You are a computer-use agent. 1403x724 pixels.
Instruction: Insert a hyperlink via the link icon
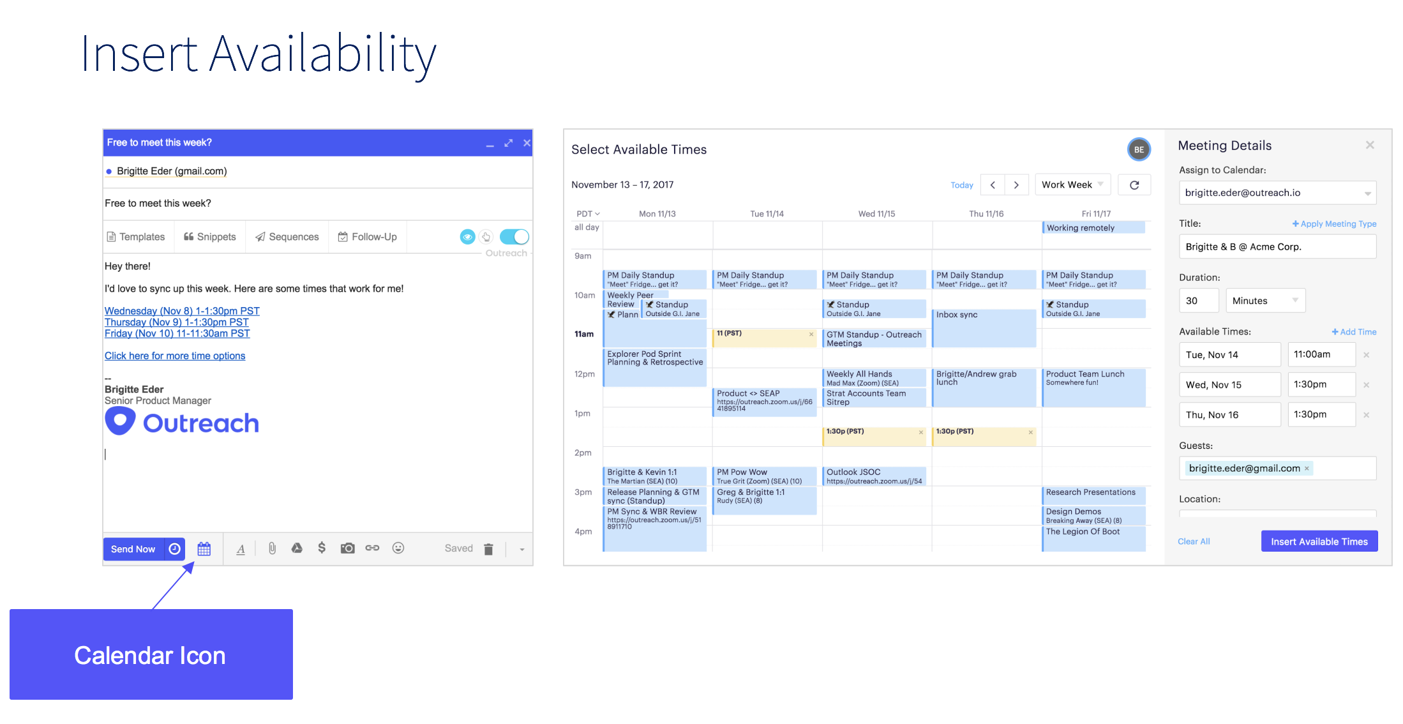372,548
